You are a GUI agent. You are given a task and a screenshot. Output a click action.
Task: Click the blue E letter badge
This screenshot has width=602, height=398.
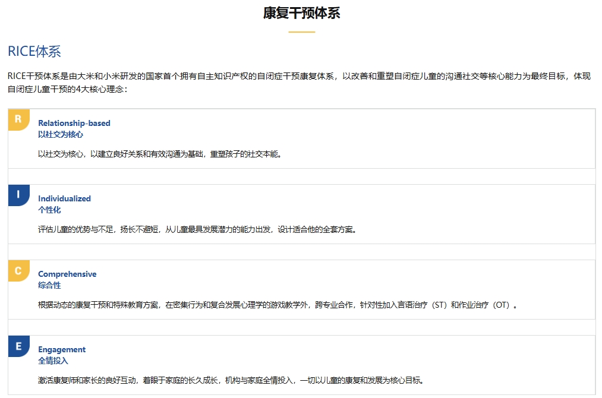coord(19,346)
